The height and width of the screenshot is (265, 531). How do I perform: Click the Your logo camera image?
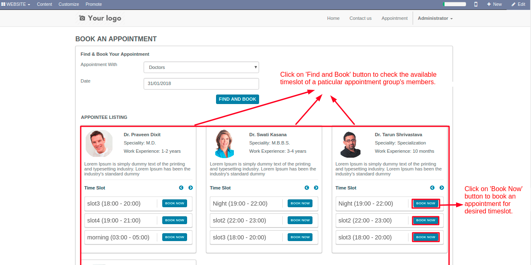pyautogui.click(x=100, y=18)
